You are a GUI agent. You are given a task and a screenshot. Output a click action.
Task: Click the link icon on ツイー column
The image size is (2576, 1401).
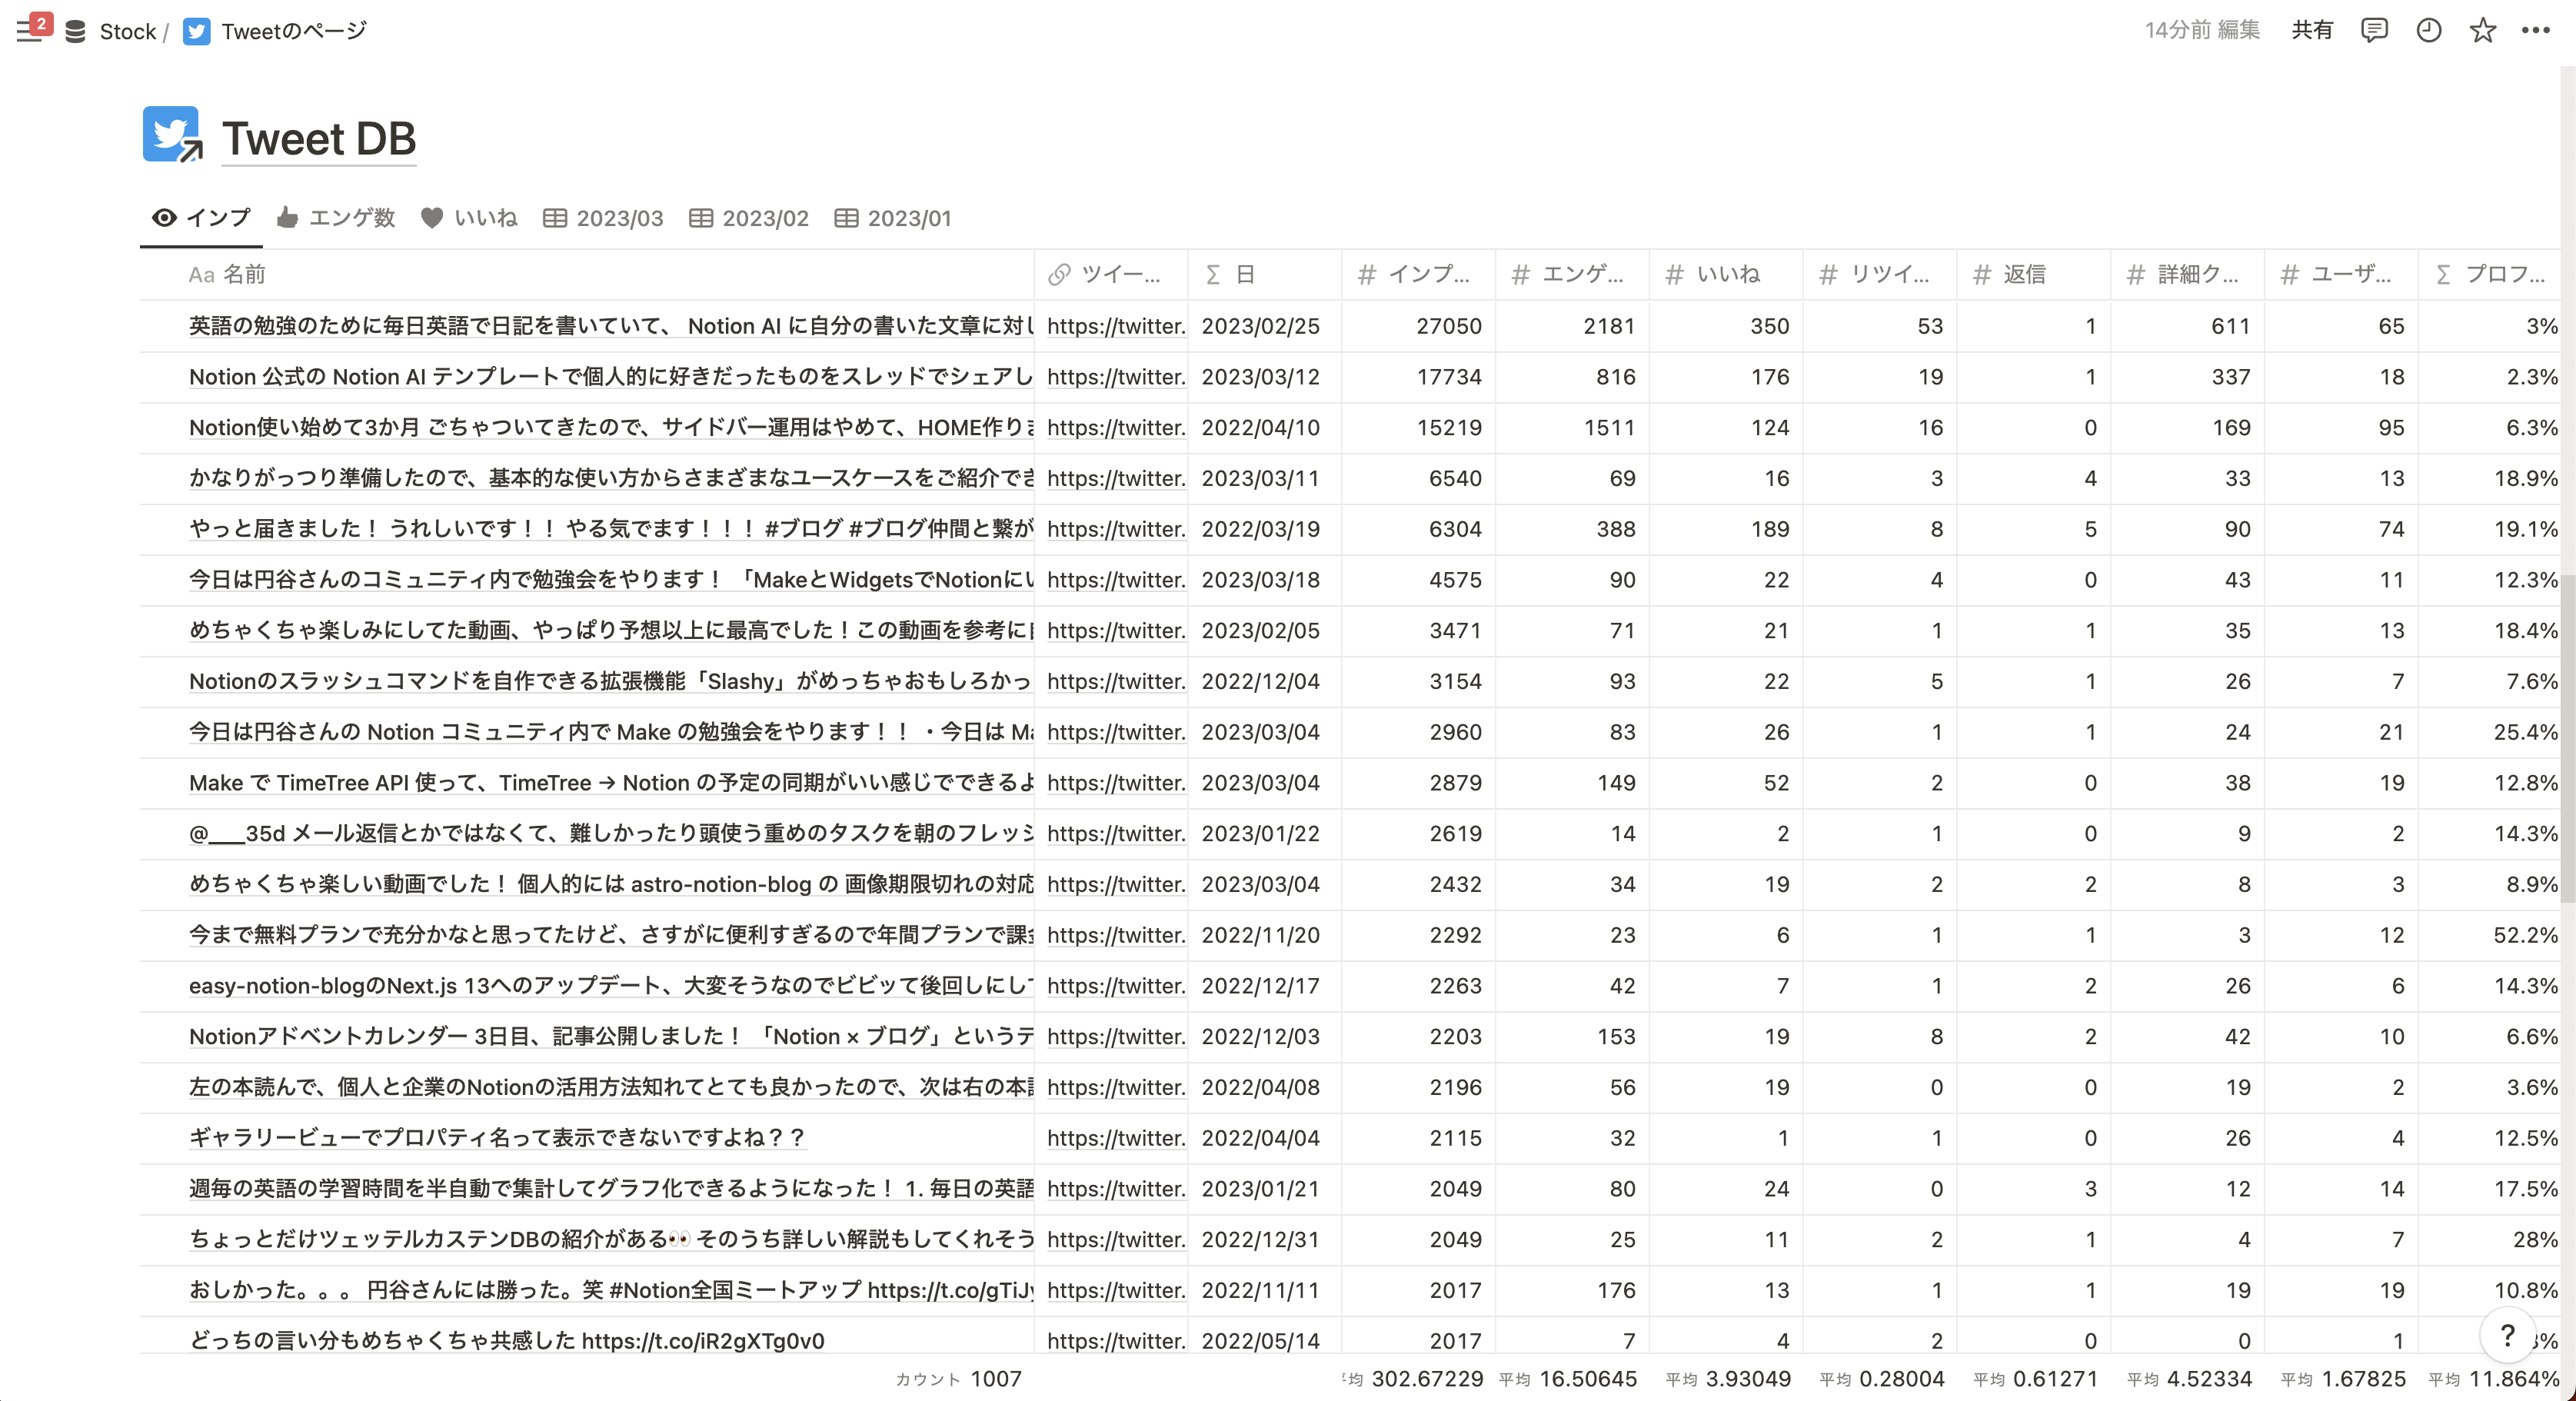pos(1059,274)
